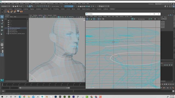Select the OBJ_Body polySurface node in Outliner
The width and height of the screenshot is (175, 98).
(15, 28)
